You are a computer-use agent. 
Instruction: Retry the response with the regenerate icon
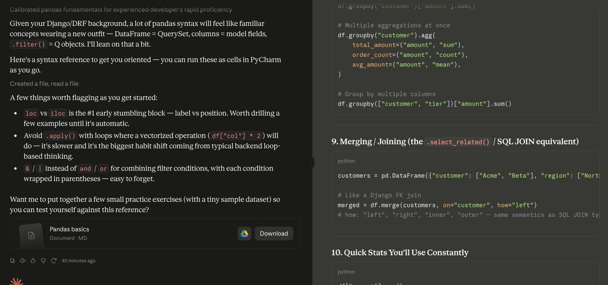pyautogui.click(x=53, y=261)
